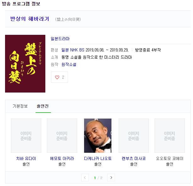Open the 반상의 해바라기 title link
The image size is (193, 186).
[30, 19]
